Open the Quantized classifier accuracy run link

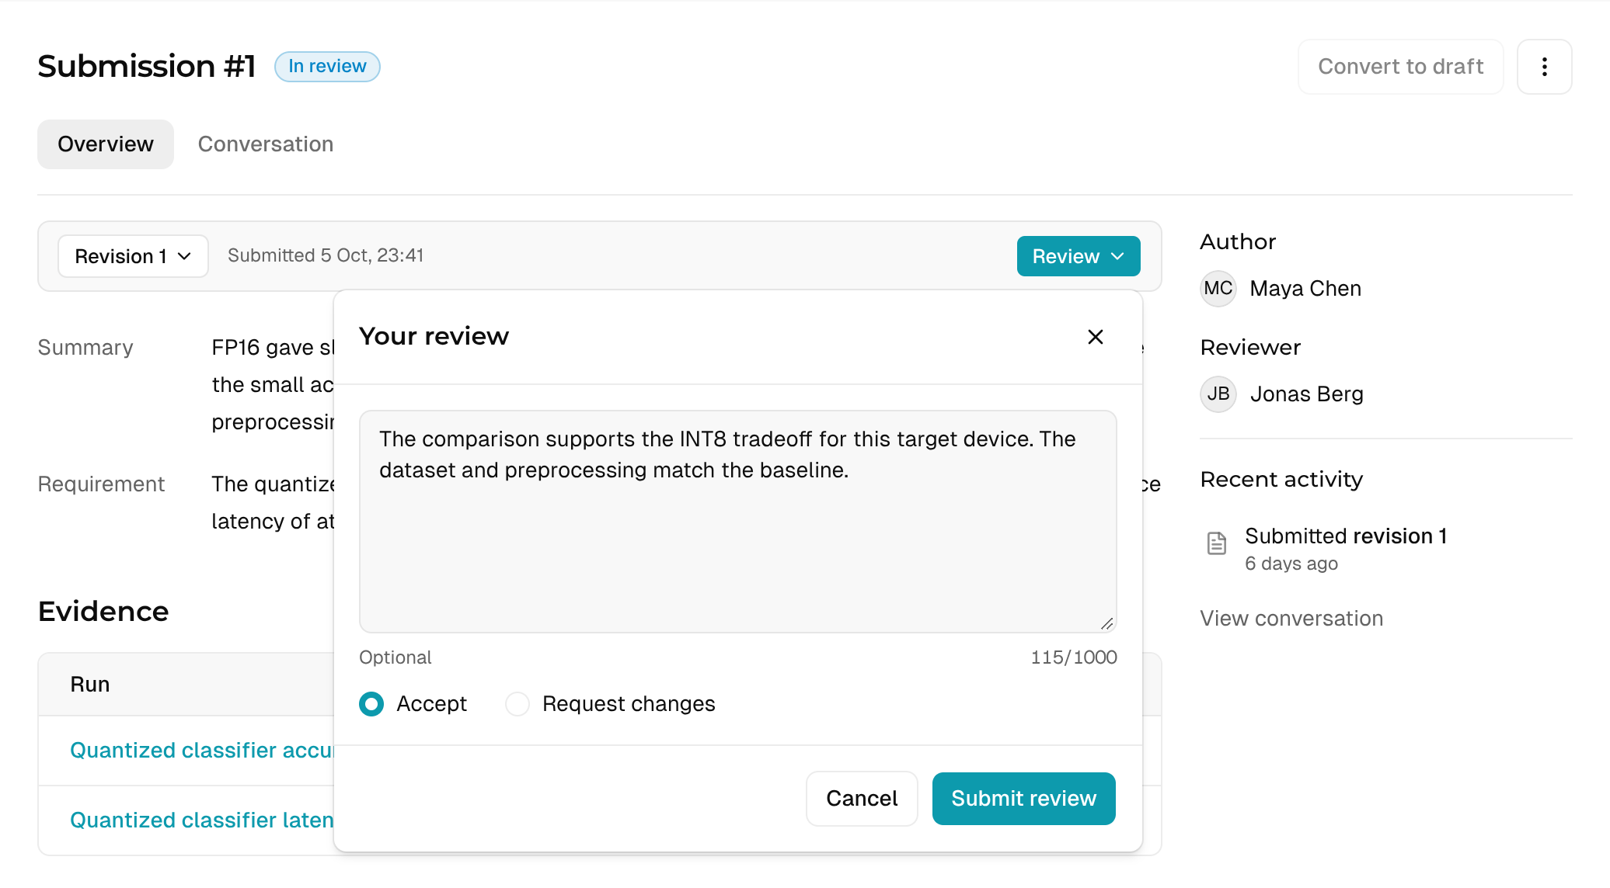201,751
